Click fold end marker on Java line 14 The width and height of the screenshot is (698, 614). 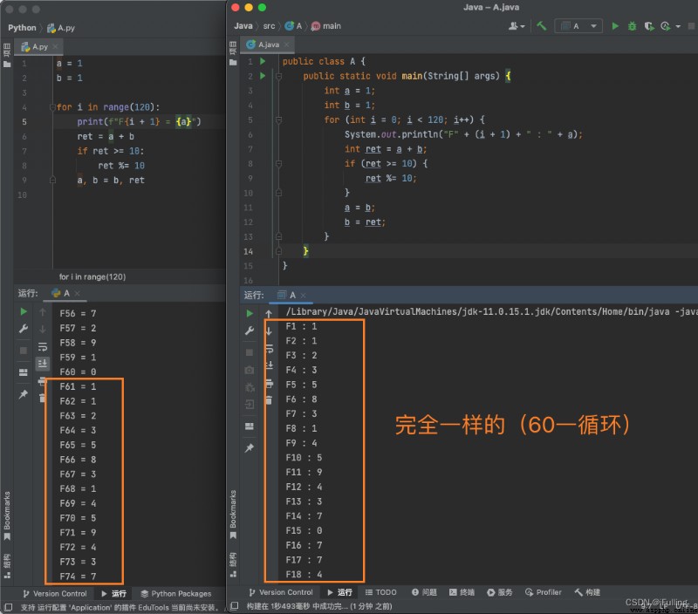pos(278,251)
